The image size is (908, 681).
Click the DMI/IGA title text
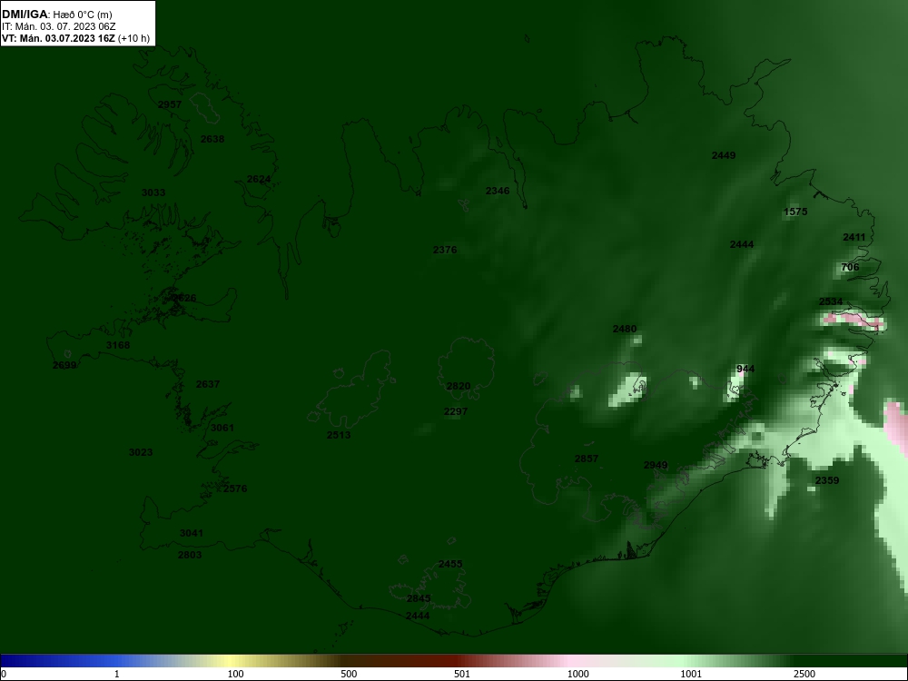coord(57,15)
